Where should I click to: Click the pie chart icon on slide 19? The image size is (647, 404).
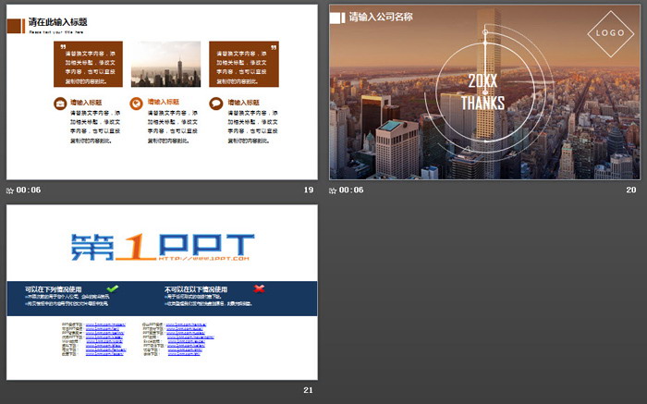point(137,104)
